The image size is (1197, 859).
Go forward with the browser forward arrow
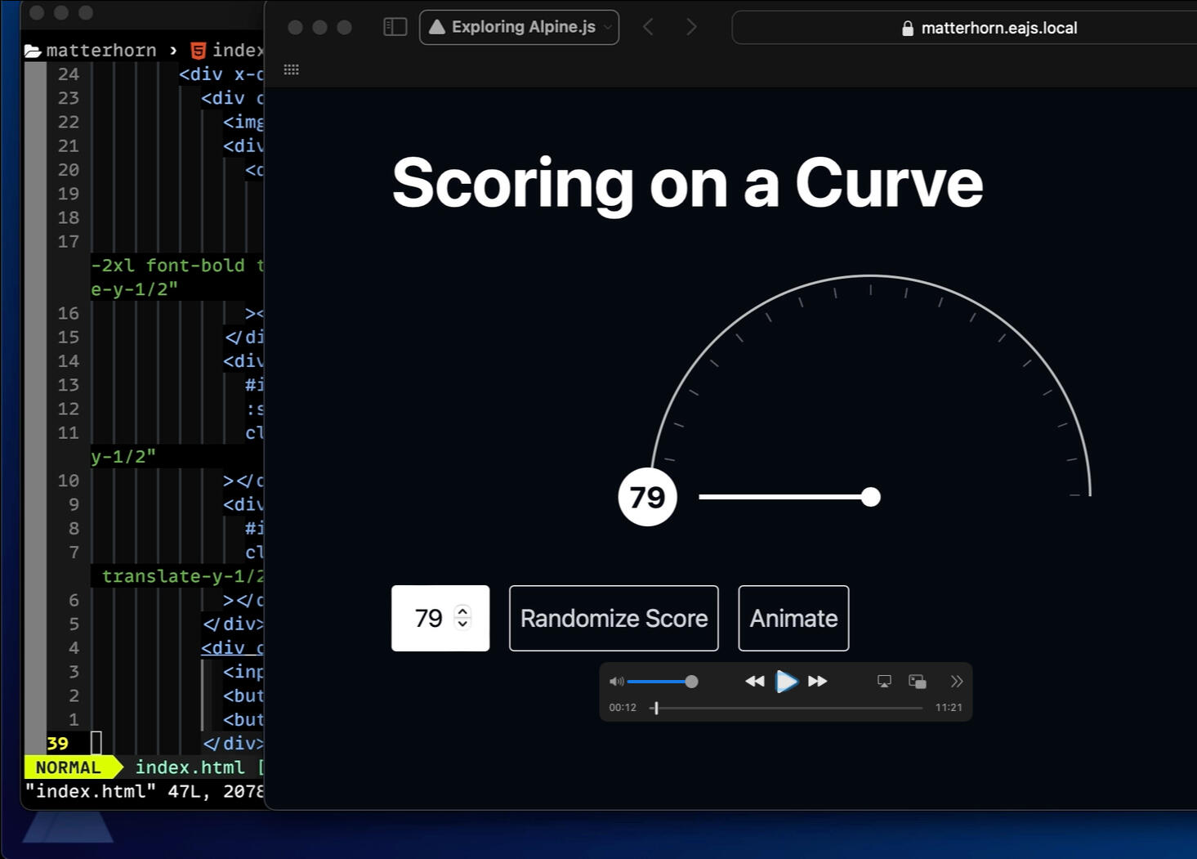[x=691, y=27]
